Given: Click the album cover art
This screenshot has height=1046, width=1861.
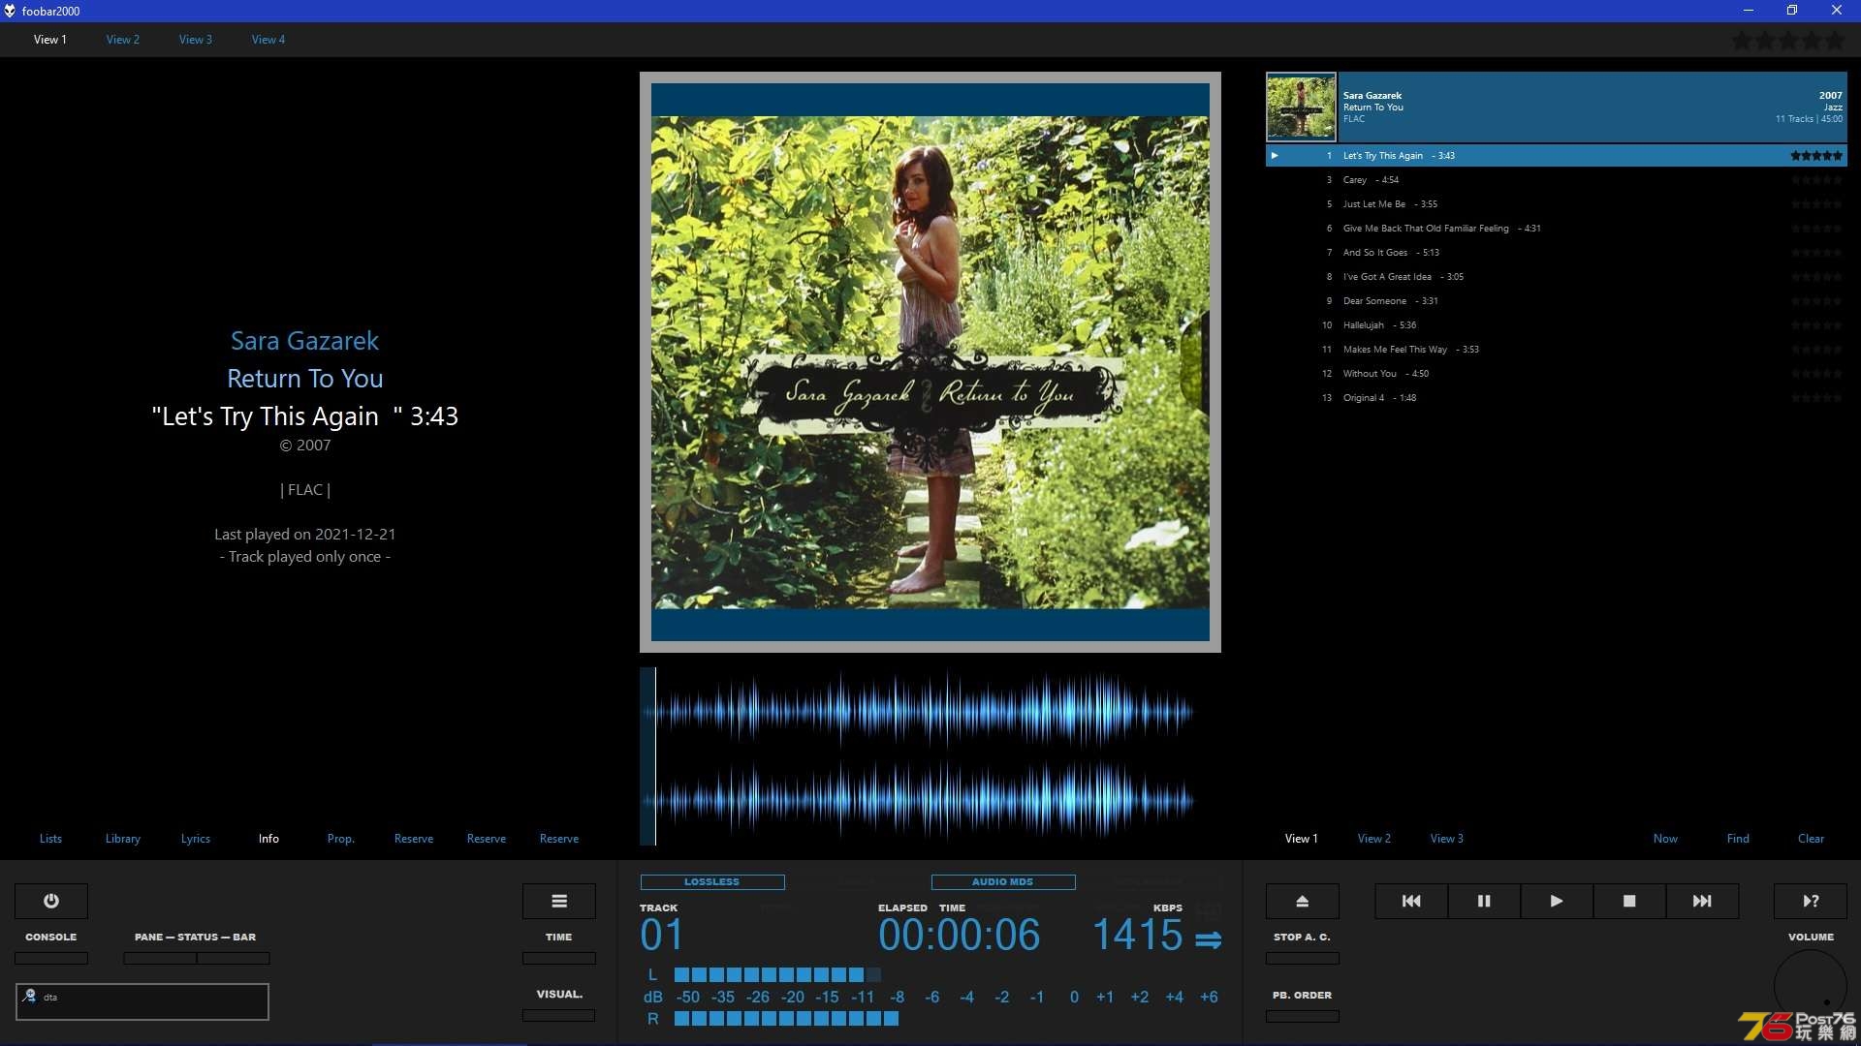Looking at the screenshot, I should pyautogui.click(x=930, y=362).
